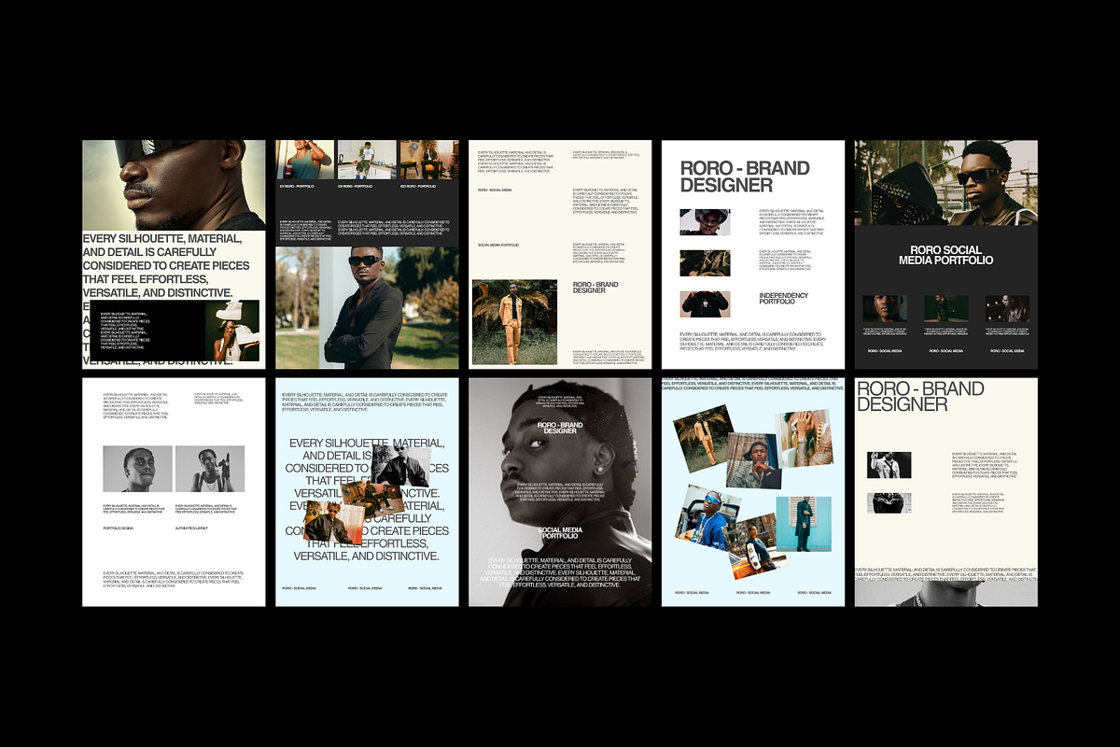Select the man in orange suit photo
1120x747 pixels.
(x=514, y=322)
